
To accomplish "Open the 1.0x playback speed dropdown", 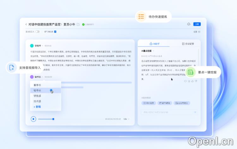I will (x=126, y=119).
